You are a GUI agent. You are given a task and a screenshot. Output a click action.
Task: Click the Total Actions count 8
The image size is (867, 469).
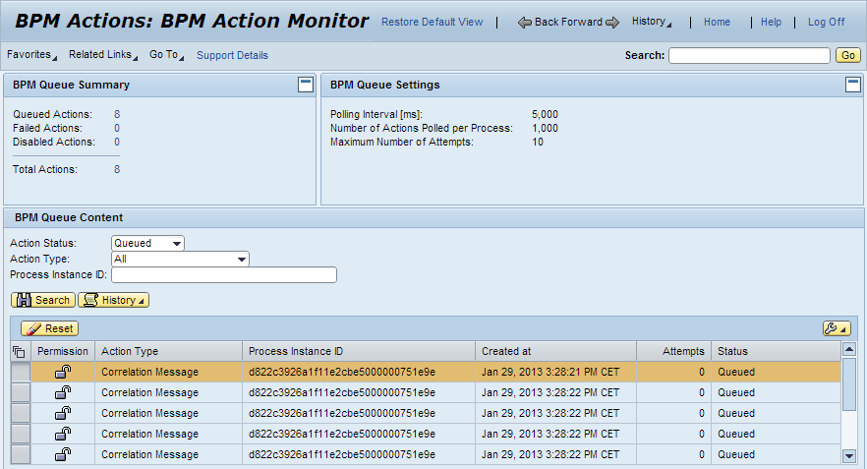[117, 169]
